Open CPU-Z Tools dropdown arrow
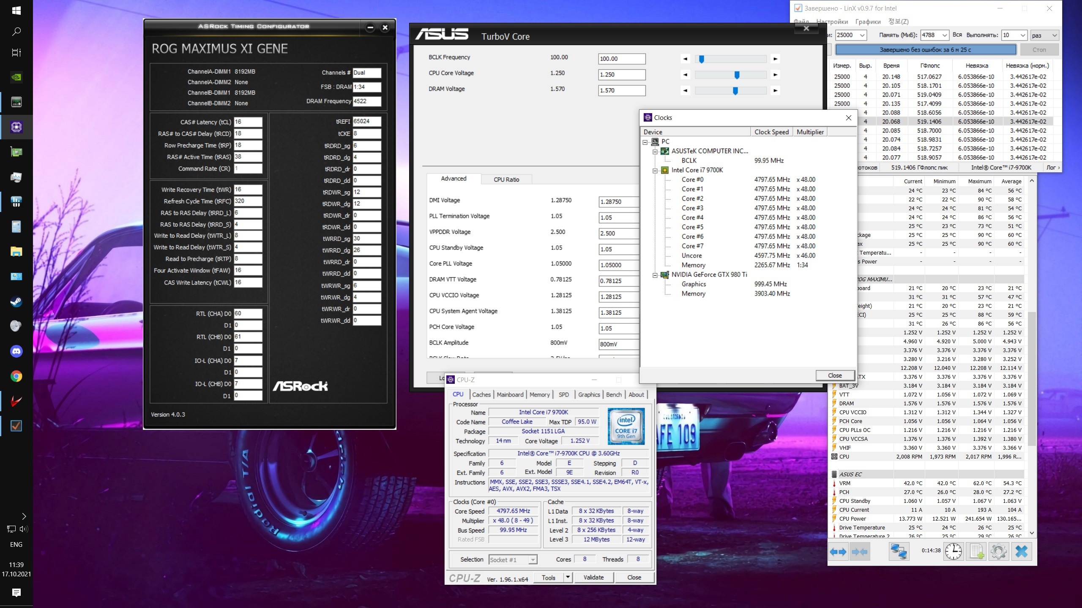 click(x=568, y=577)
